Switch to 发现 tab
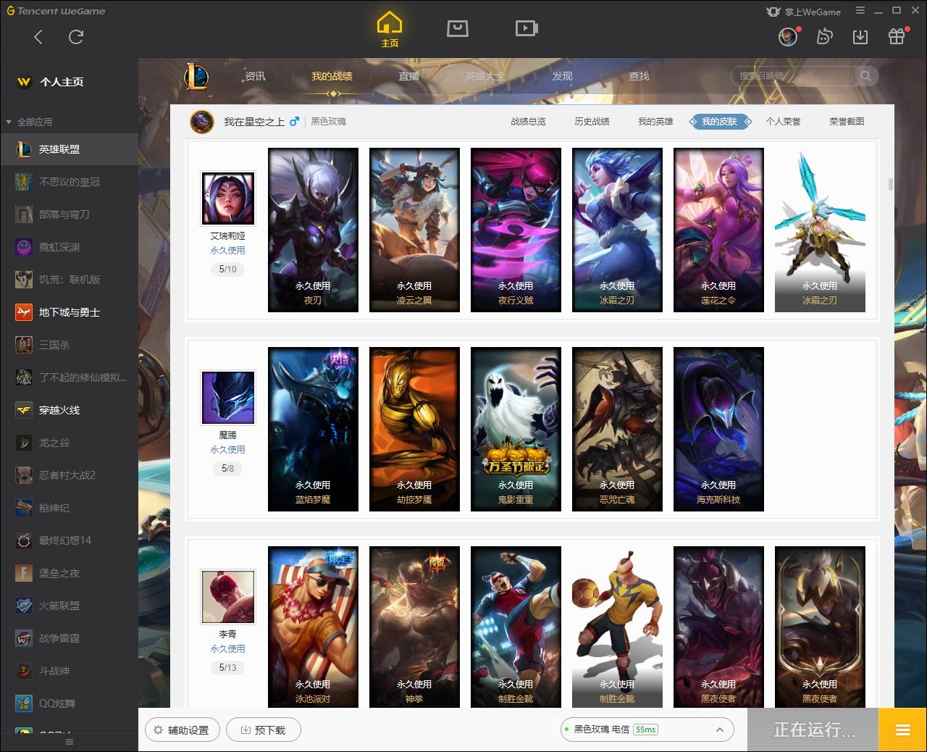This screenshot has width=927, height=752. coord(562,76)
